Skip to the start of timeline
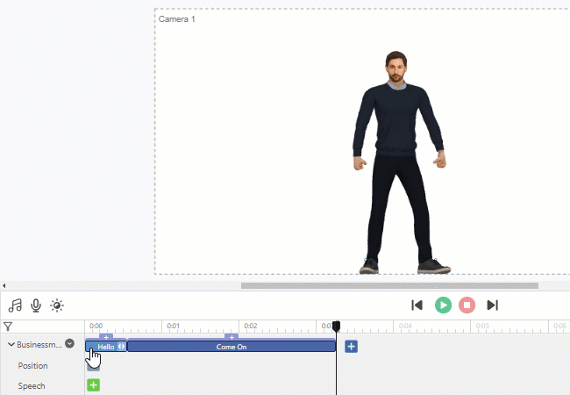 pos(417,305)
